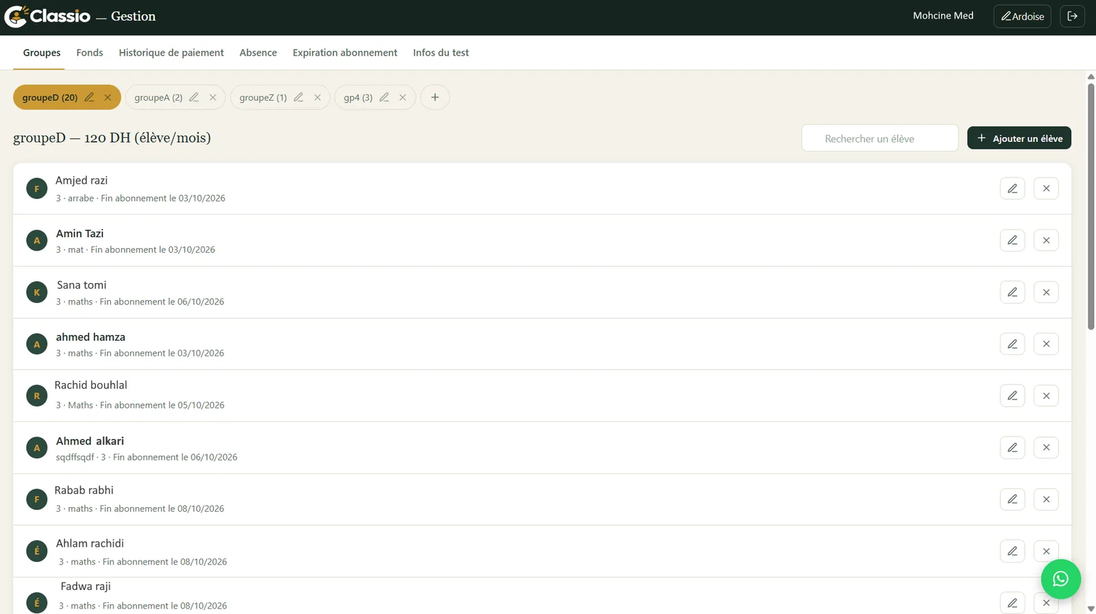This screenshot has width=1096, height=614.
Task: Open the Ardoise button
Action: (1022, 16)
